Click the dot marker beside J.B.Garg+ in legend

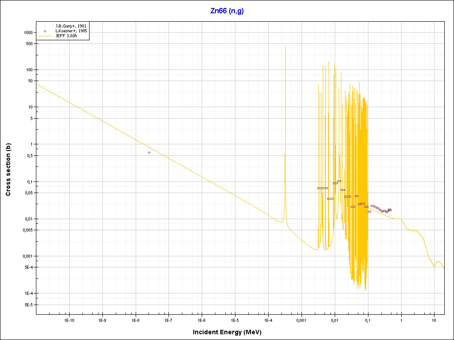pos(45,26)
